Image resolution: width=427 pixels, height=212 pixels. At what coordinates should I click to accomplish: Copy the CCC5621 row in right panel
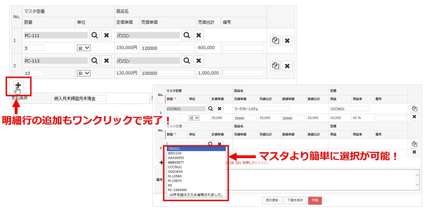414,109
